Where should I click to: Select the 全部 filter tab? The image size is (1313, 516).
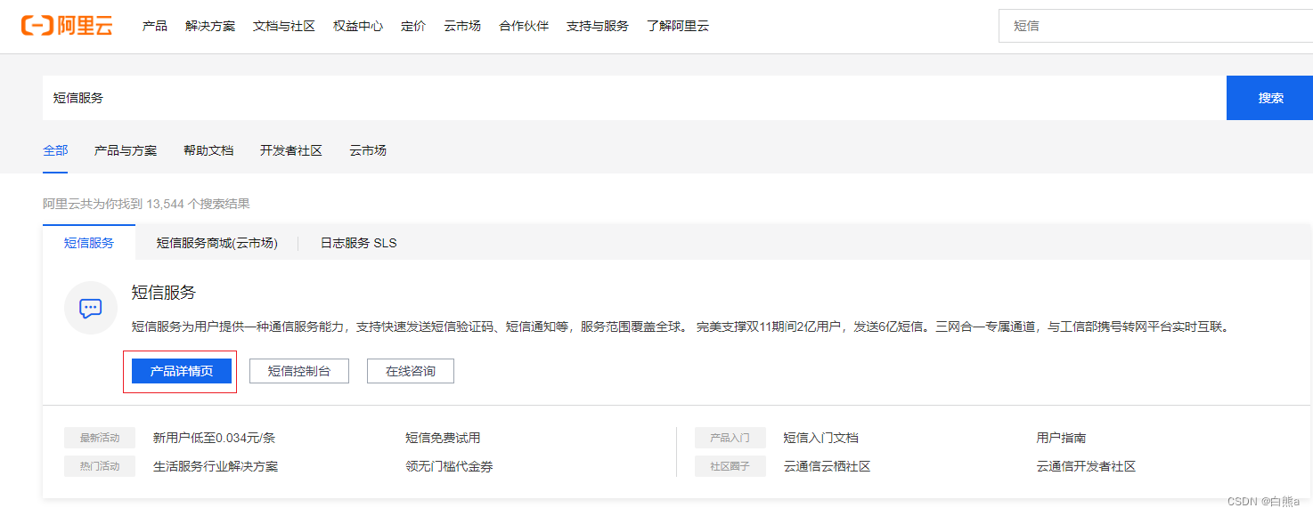55,150
